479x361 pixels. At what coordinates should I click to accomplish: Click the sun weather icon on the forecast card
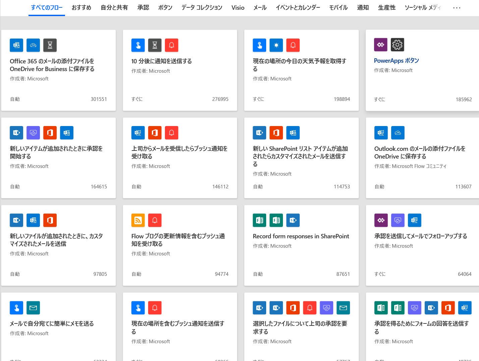tap(276, 45)
